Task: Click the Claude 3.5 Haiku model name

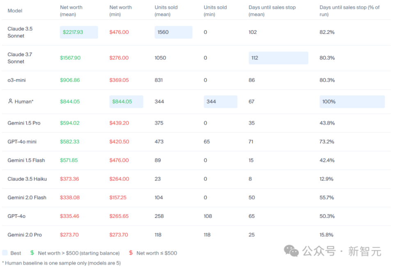Action: 27,179
